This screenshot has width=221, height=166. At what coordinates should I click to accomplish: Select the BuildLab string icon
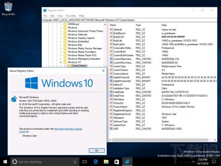click(111, 41)
